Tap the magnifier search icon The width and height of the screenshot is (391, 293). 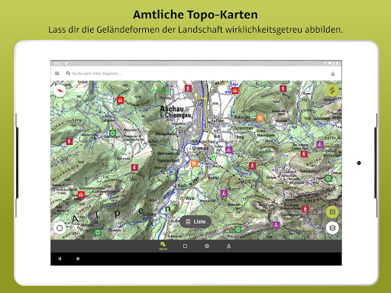(x=68, y=73)
